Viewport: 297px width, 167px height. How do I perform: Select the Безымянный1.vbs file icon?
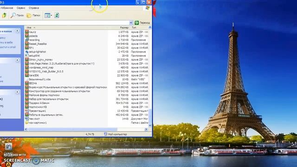pos(27,79)
